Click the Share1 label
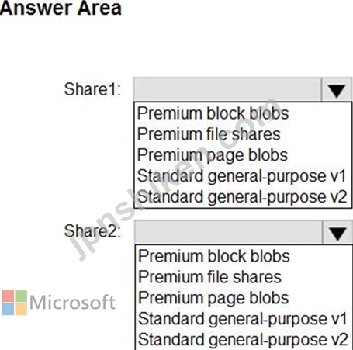Screen dimensions: 353x350 coord(92,89)
